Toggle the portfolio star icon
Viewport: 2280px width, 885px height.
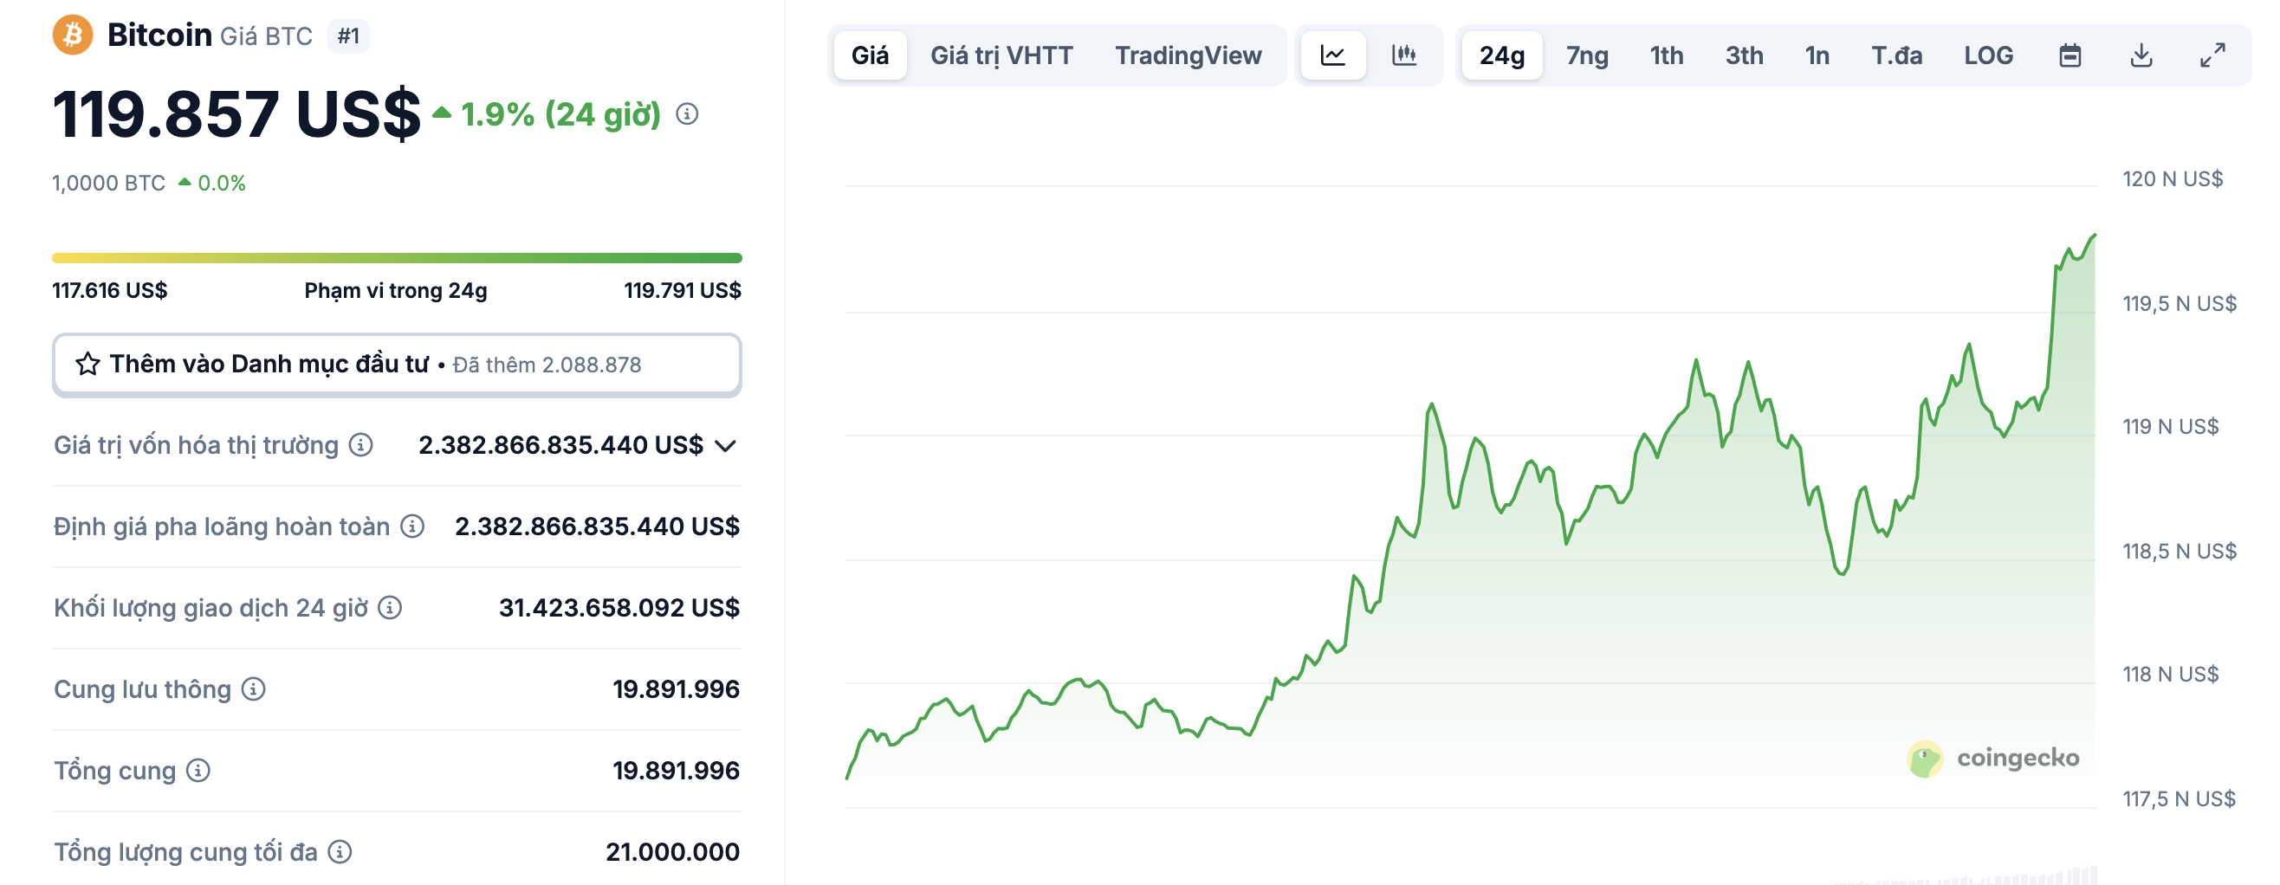(x=87, y=364)
